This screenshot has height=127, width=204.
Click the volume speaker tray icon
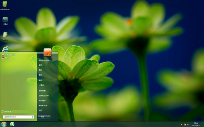[x=188, y=124]
